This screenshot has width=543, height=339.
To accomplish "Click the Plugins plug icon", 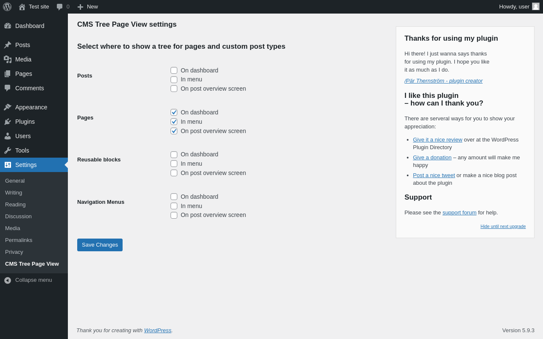I will click(x=8, y=122).
